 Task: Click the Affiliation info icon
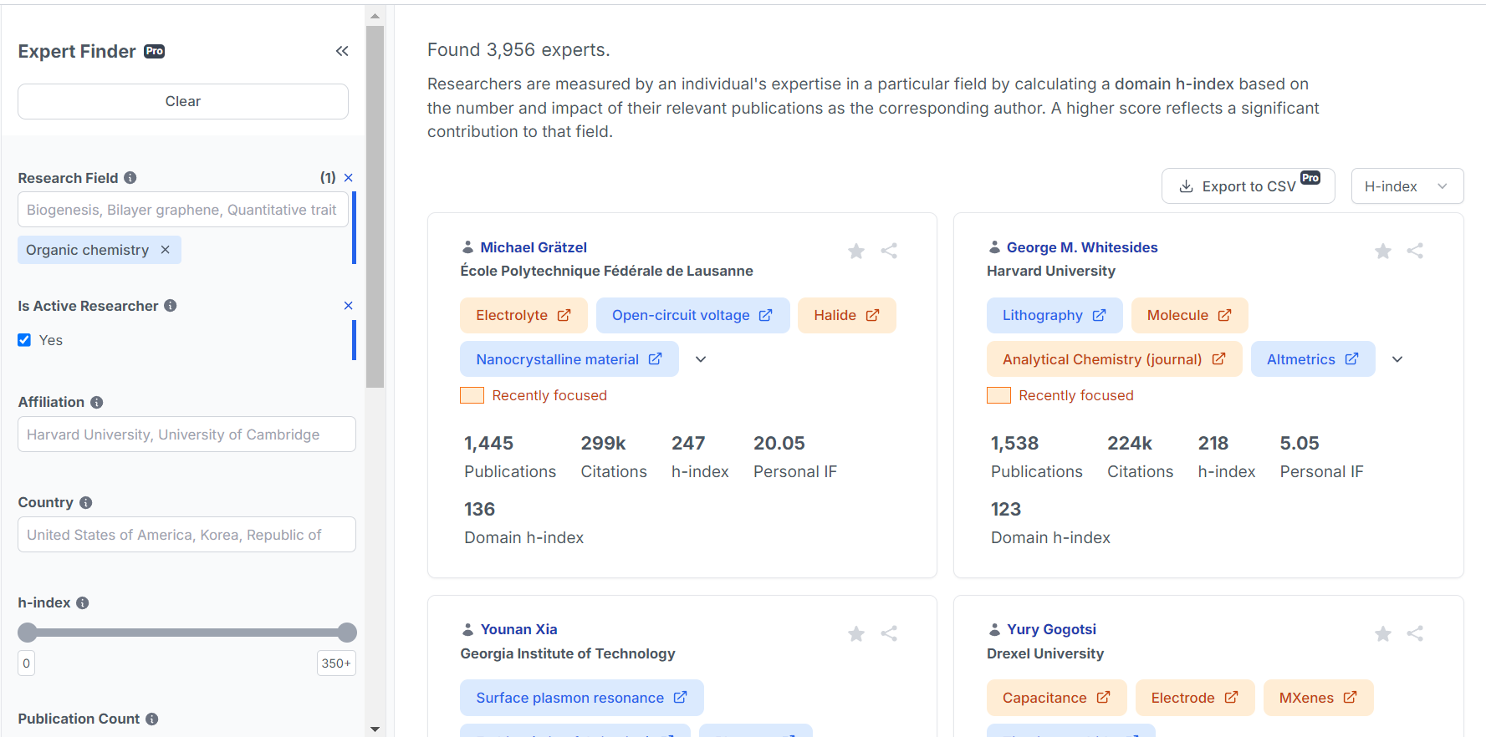(97, 403)
